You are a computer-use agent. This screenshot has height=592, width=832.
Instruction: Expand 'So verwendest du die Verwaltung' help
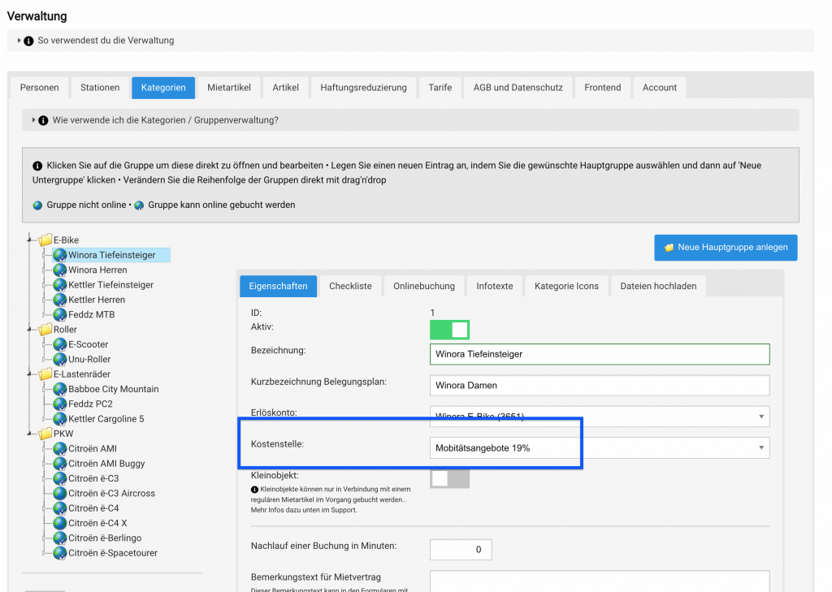point(19,41)
